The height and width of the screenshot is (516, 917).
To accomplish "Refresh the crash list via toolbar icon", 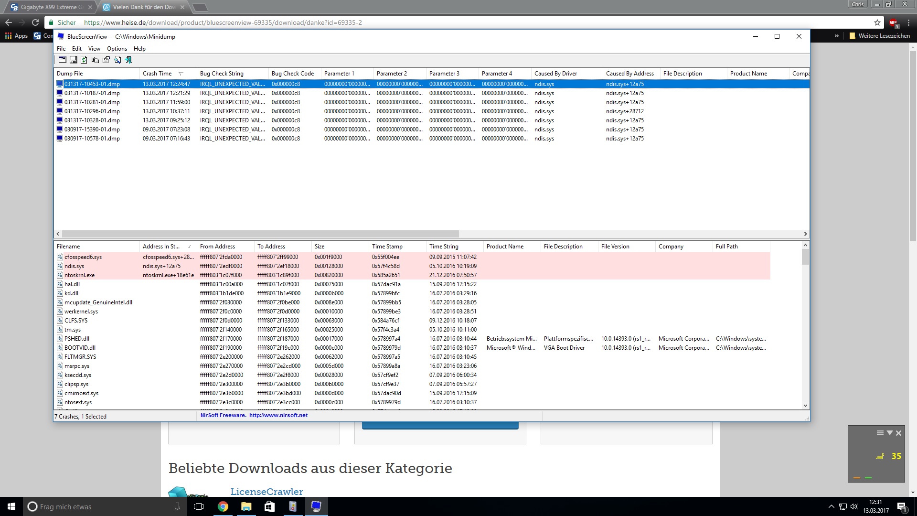I will click(x=84, y=60).
